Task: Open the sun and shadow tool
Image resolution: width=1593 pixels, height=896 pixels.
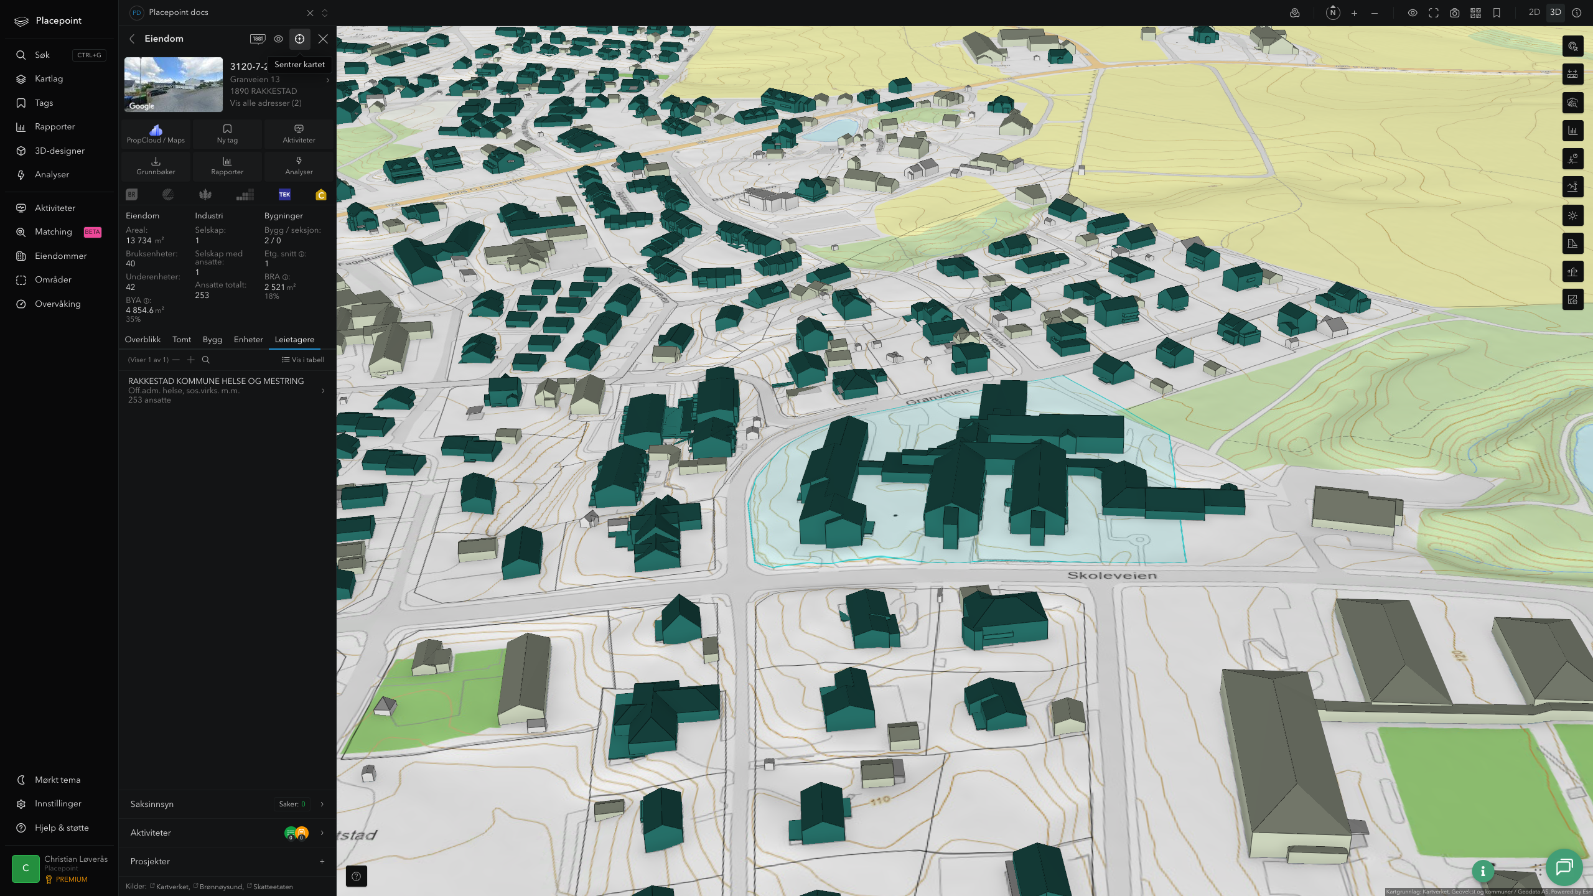Action: [1573, 215]
